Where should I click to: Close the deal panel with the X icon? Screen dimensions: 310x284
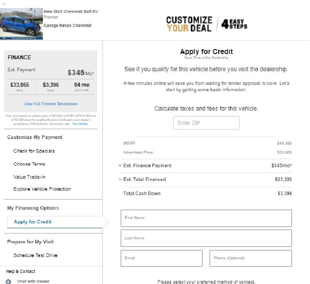[4, 4]
